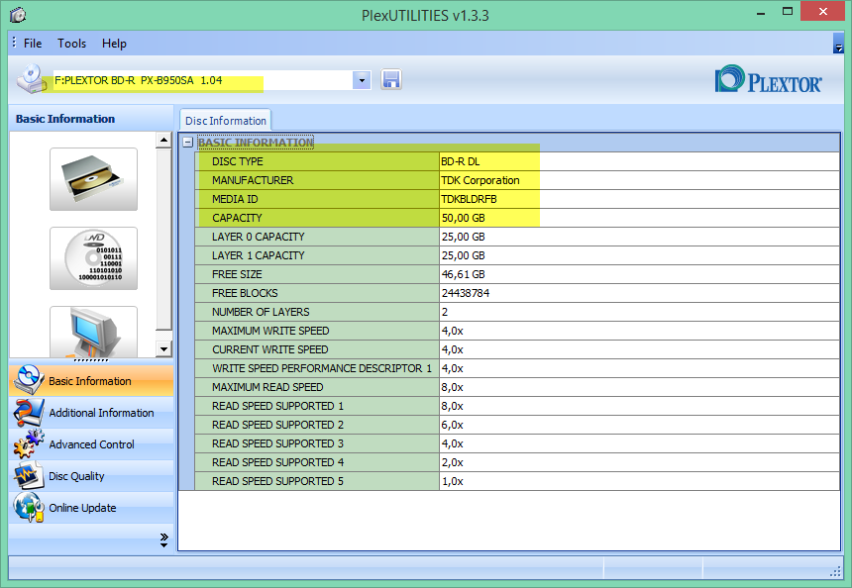Click the optical drive thumbnail
The image size is (852, 588).
click(x=93, y=179)
